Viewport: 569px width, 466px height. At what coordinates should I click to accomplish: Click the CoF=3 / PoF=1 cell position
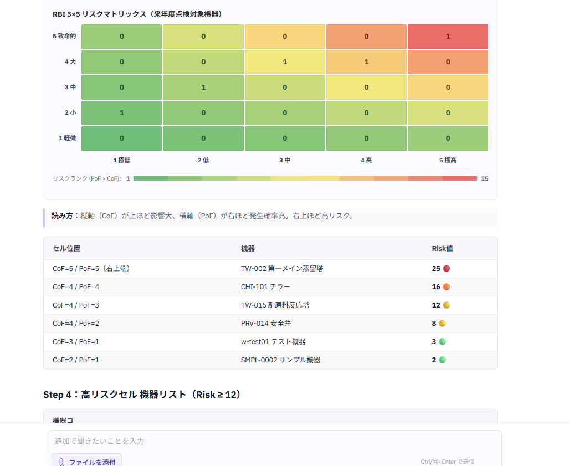(76, 341)
